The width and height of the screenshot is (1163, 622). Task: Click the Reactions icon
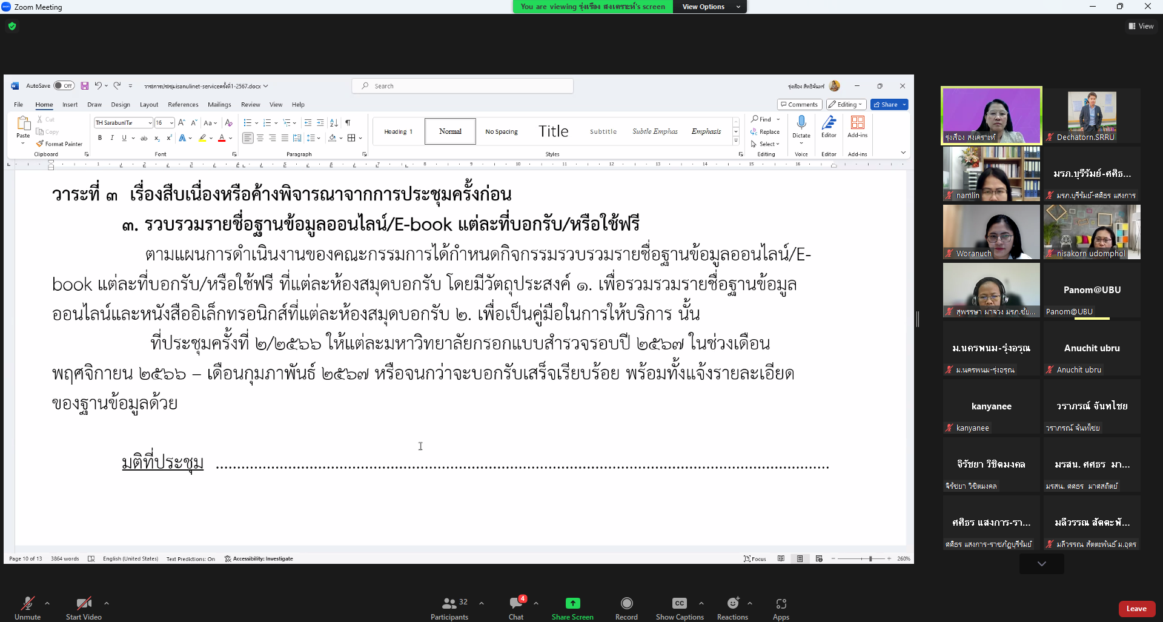click(x=732, y=604)
